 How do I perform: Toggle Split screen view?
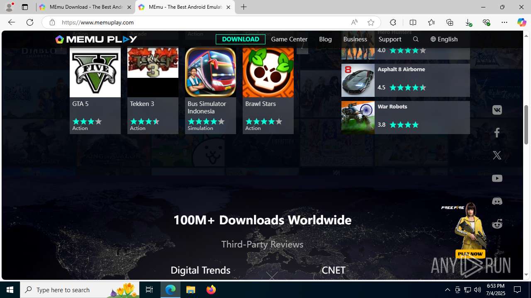tap(413, 22)
